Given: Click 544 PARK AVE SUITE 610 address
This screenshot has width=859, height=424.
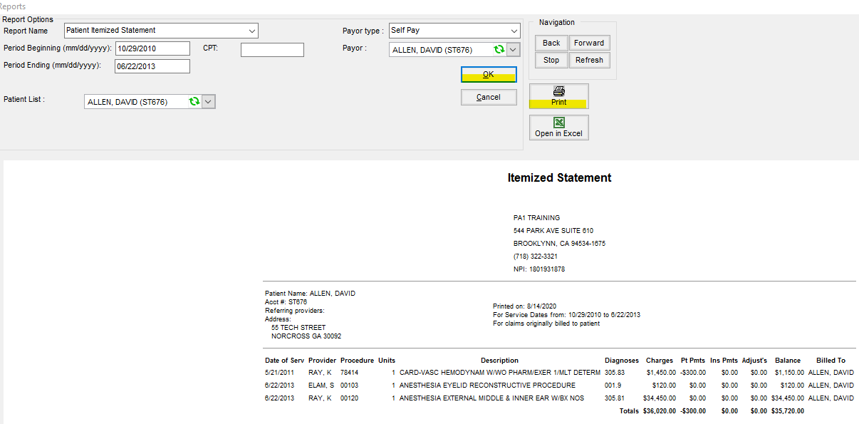Looking at the screenshot, I should [553, 231].
